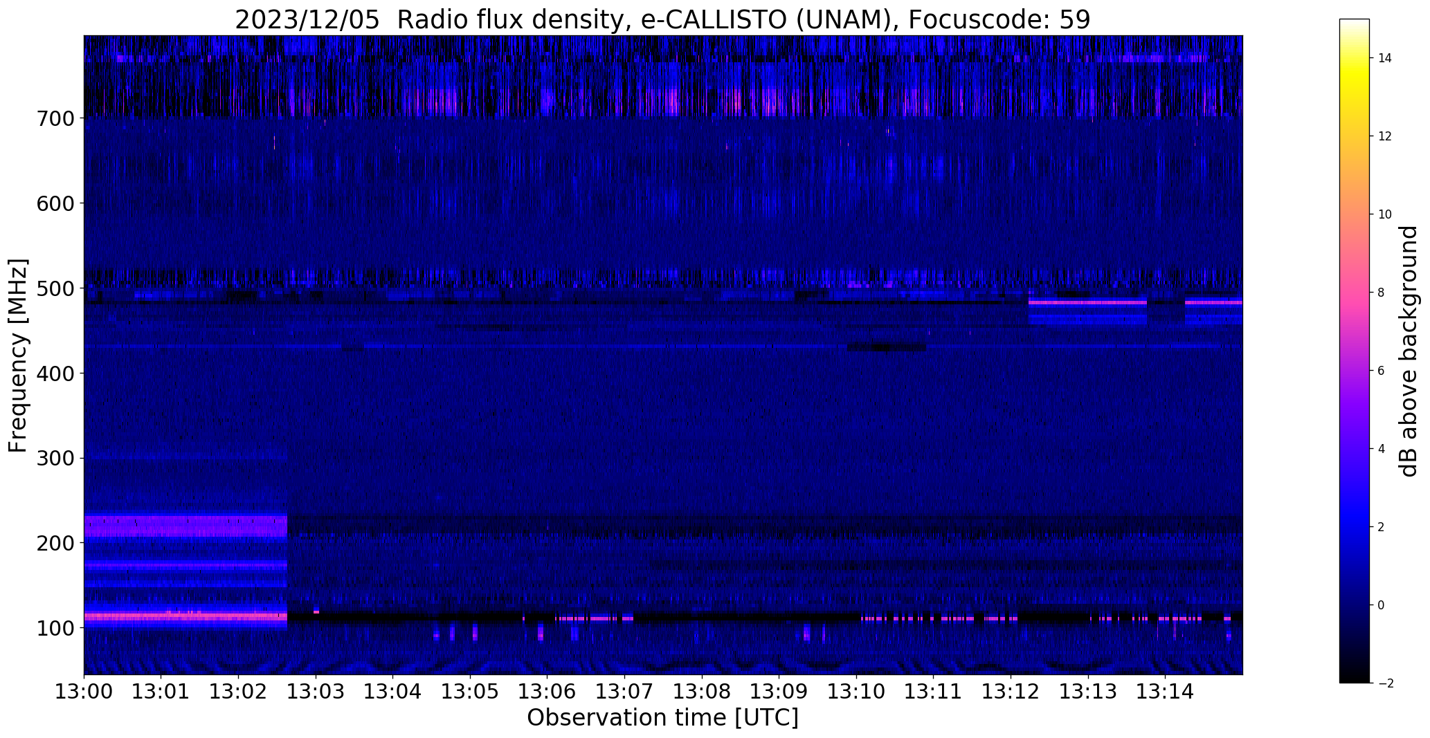The width and height of the screenshot is (1430, 738).
Task: Click the colorbar tick label 4
Action: coord(1382,449)
